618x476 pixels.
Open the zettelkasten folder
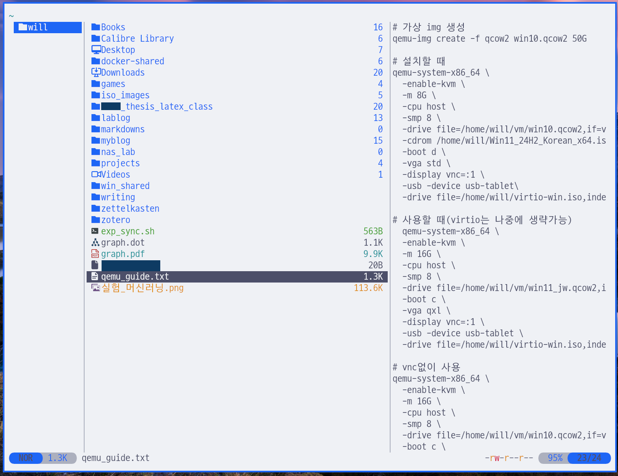[130, 208]
